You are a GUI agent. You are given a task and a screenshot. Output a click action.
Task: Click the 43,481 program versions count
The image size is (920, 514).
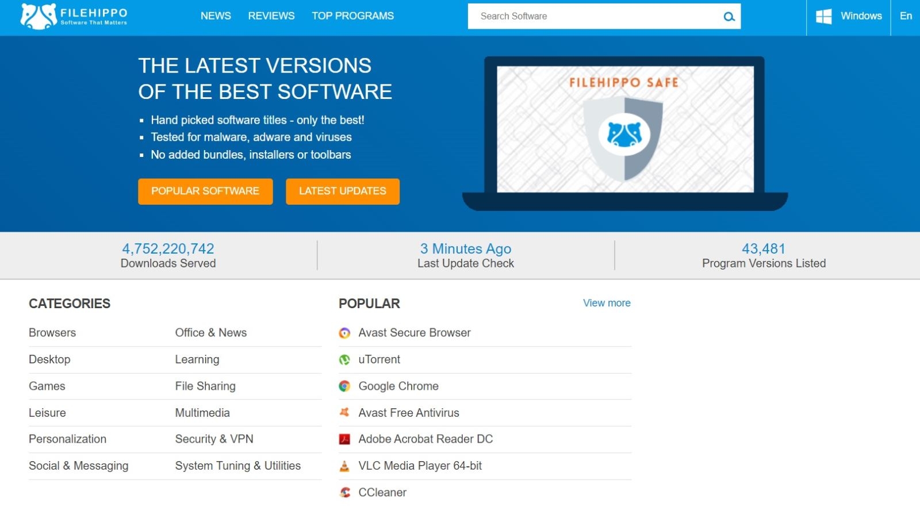click(764, 248)
